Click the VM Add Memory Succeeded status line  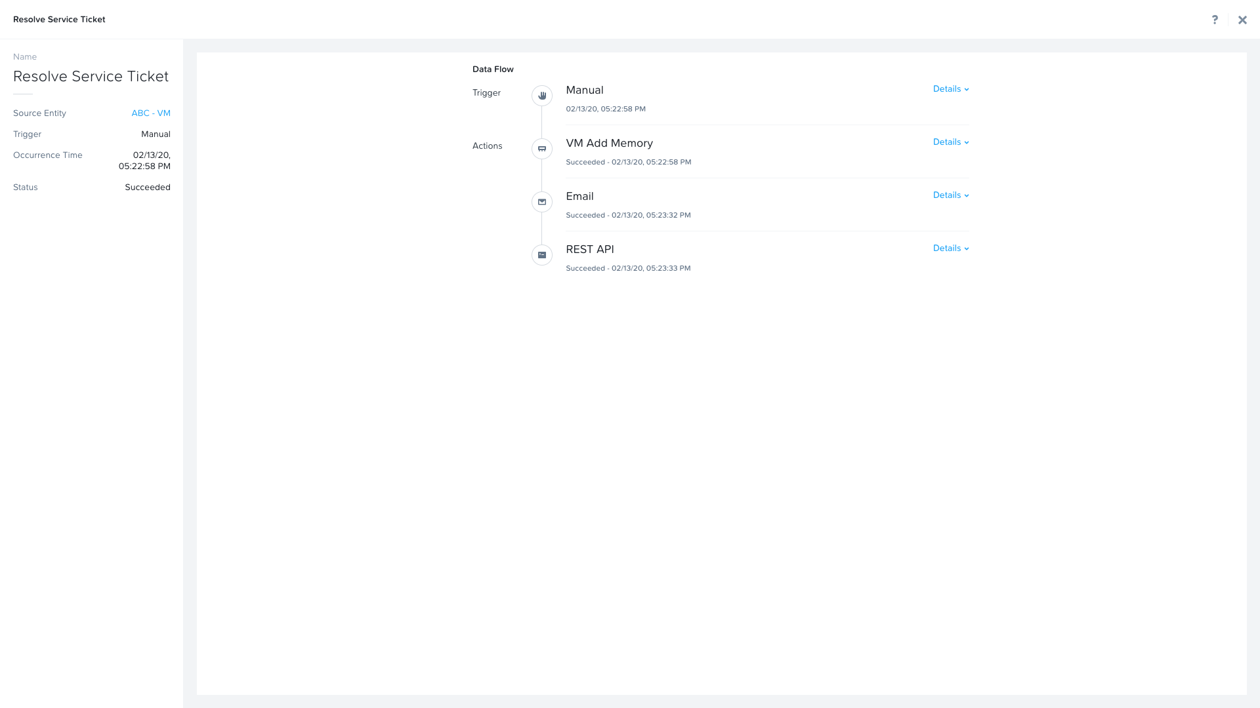click(x=628, y=162)
